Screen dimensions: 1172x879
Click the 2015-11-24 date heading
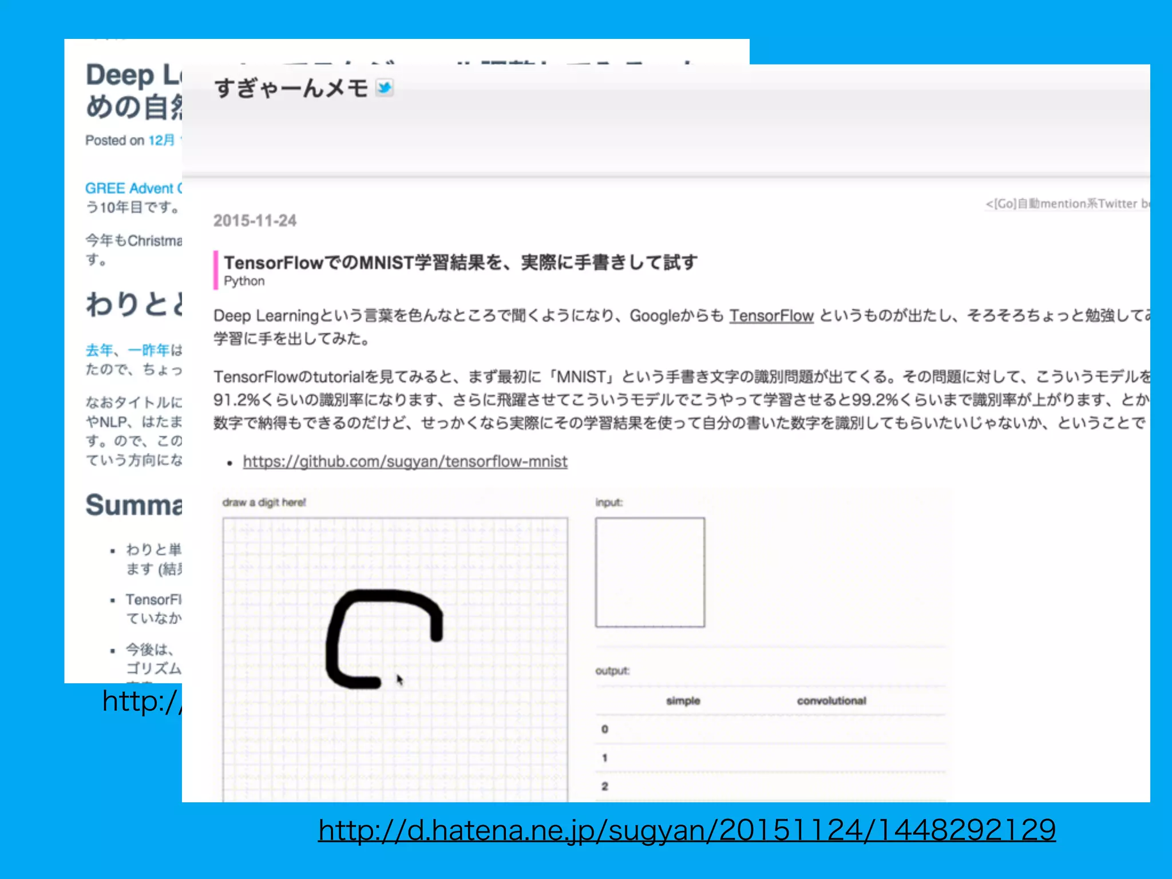(x=255, y=221)
